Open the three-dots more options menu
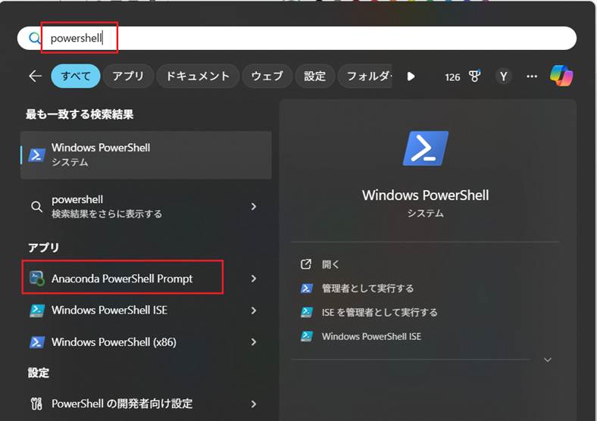597x421 pixels. (x=532, y=76)
